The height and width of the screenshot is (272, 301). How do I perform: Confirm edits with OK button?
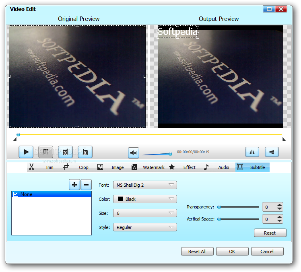tap(232, 251)
